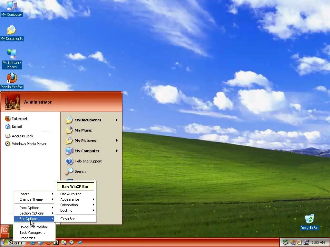Screen dimensions: 330x247
Task: Expand the Docking submenu
Action: click(x=76, y=210)
